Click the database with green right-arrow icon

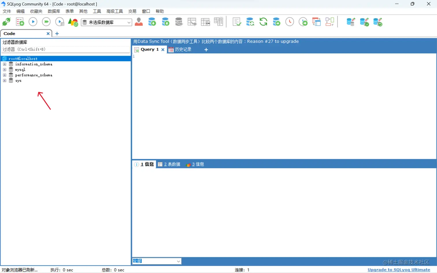[x=277, y=22]
